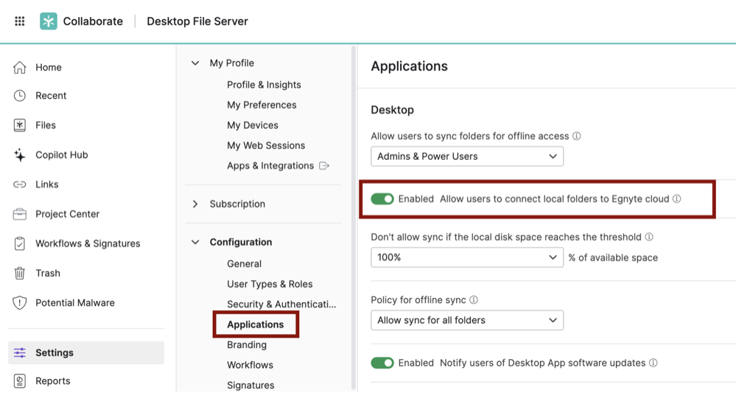
Task: Click info icon next to Desktop App software updates
Action: coord(653,363)
